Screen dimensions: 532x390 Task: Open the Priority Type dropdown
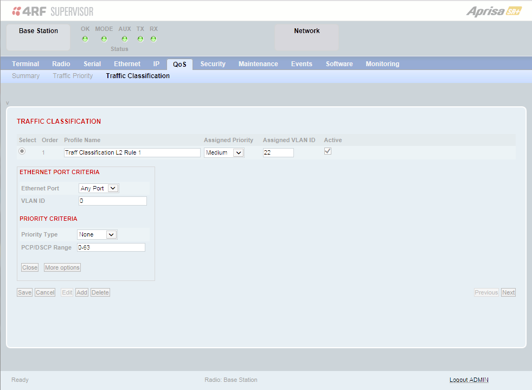(97, 234)
